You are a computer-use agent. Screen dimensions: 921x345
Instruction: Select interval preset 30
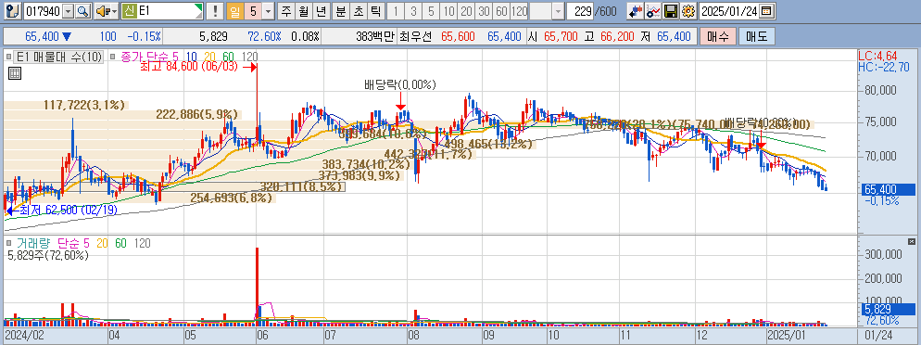point(484,11)
